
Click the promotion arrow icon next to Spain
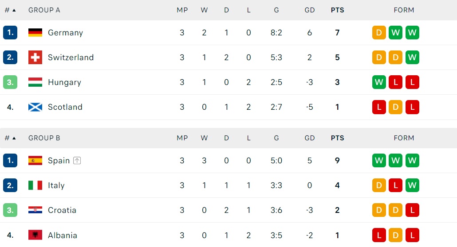click(77, 161)
